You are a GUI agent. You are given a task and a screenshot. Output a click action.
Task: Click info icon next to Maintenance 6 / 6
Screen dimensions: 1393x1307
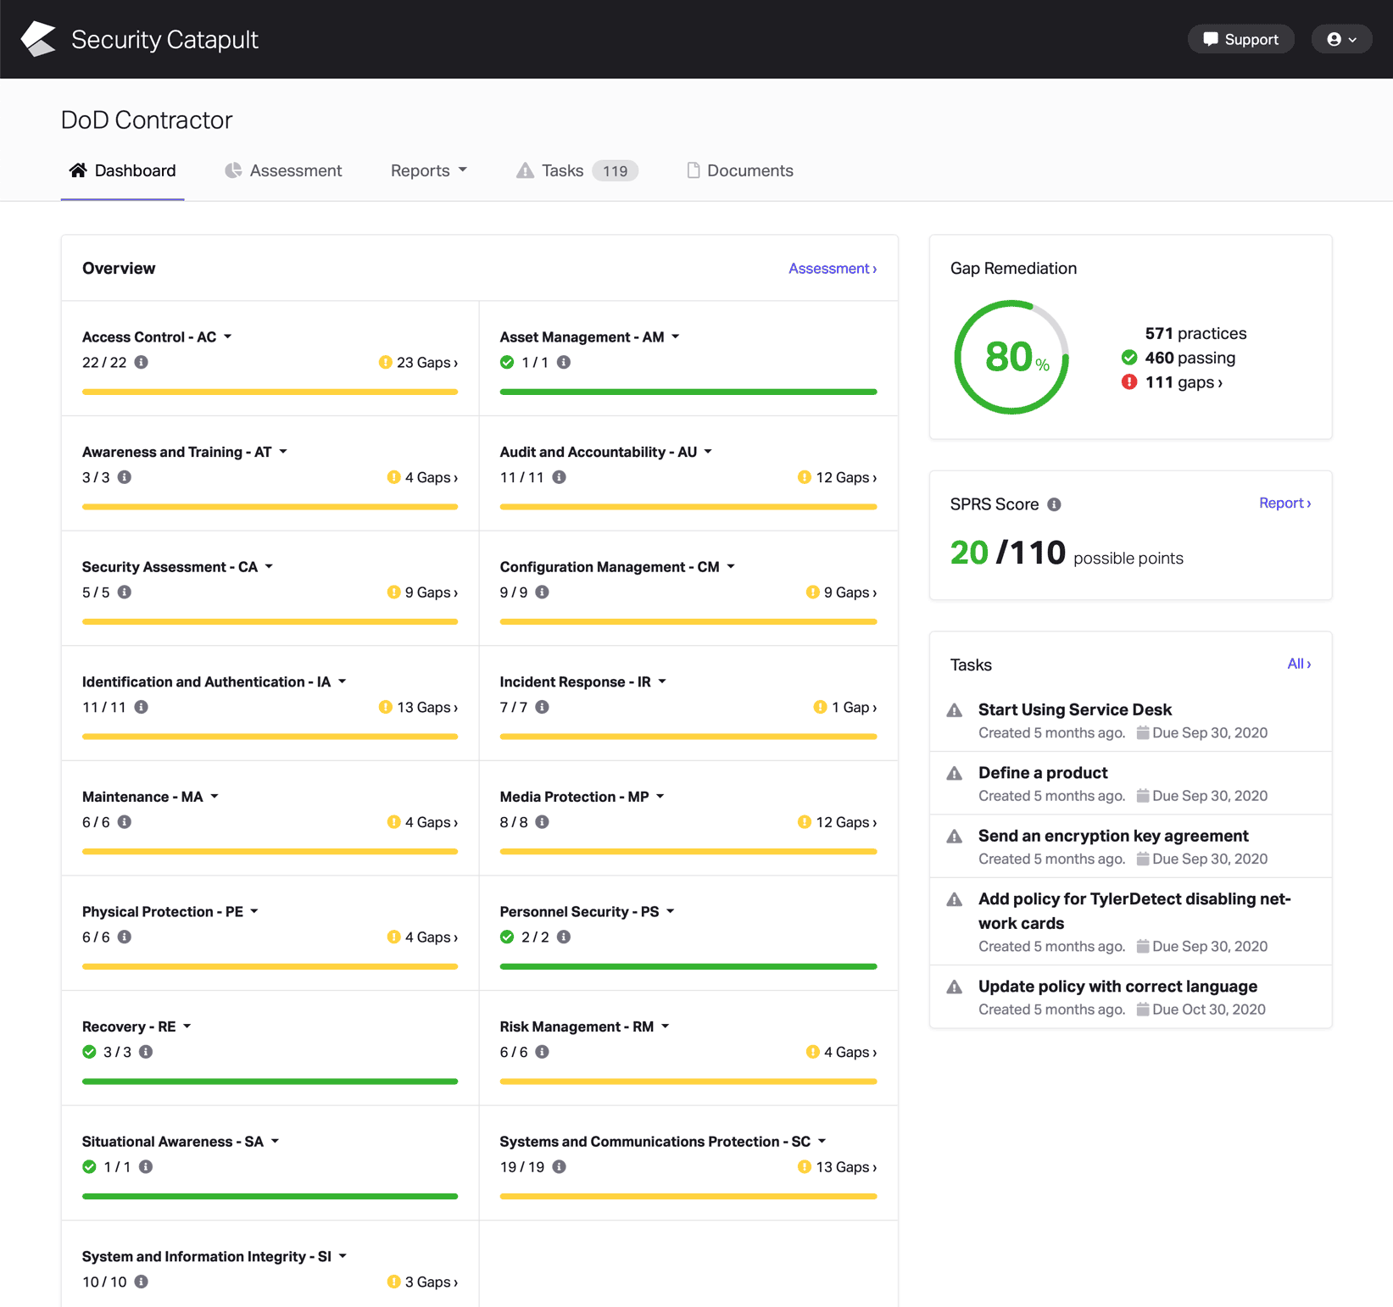pos(125,821)
